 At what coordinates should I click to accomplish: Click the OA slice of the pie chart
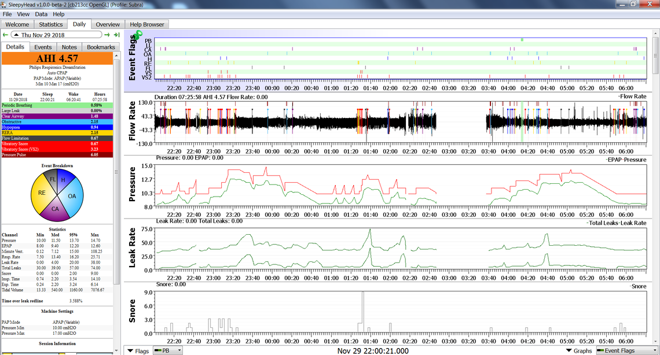(72, 196)
